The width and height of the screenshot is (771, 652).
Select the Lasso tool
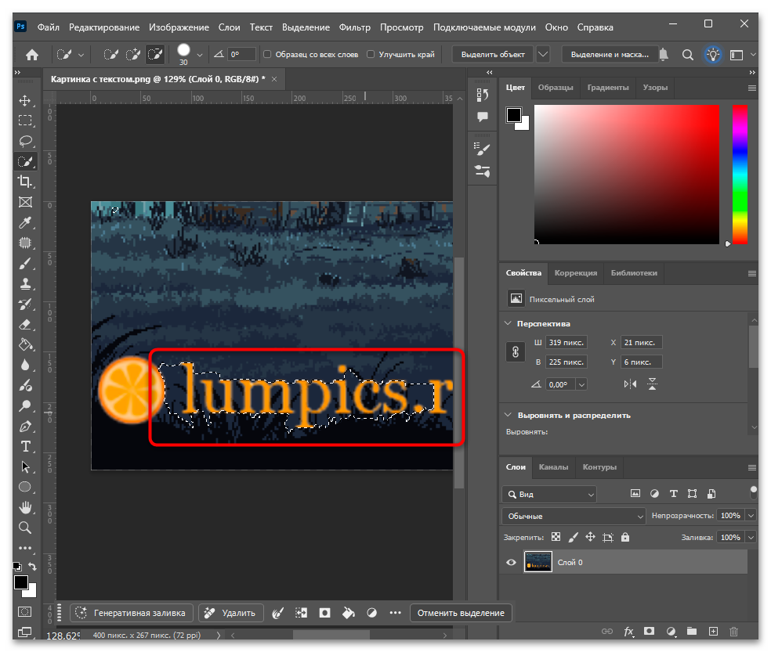click(x=25, y=142)
